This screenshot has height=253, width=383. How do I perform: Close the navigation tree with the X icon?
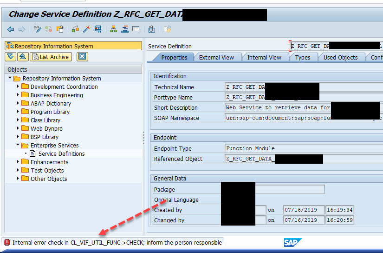[x=82, y=57]
